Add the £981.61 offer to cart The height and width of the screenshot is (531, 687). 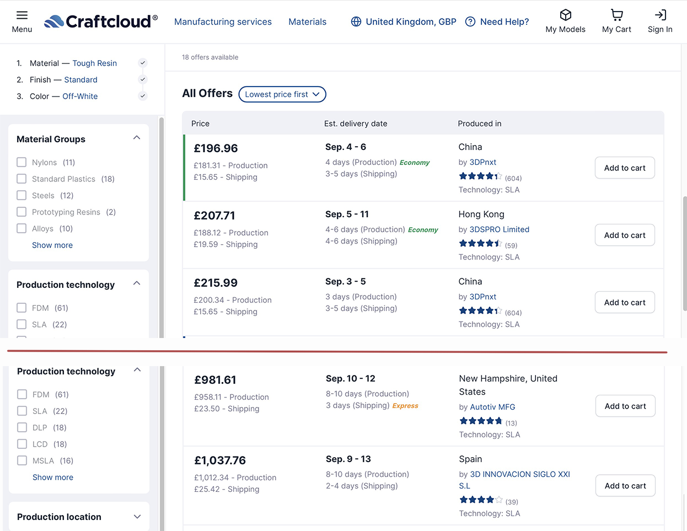click(x=625, y=406)
